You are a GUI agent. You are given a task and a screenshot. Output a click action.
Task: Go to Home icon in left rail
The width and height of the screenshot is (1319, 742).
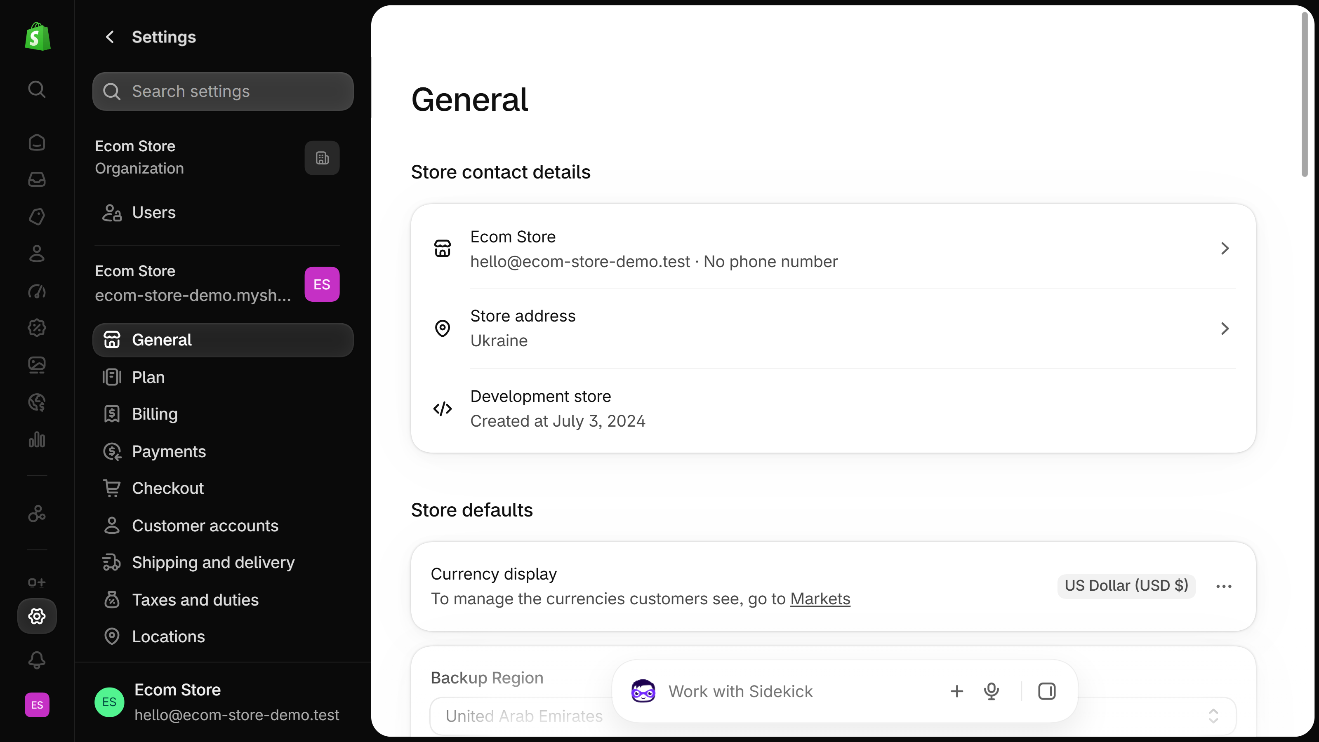coord(37,142)
